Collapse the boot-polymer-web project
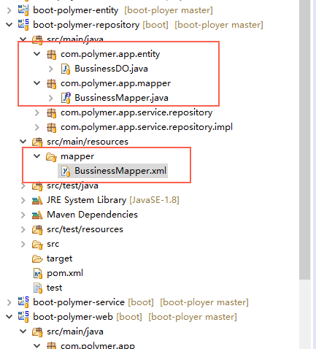Viewport: 316px width, 349px height. coord(9,317)
